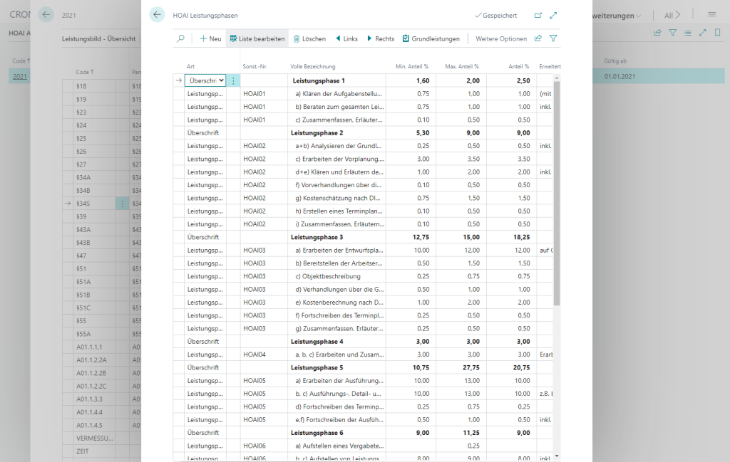Select Leistungsphase 2 heading cell

[336, 132]
